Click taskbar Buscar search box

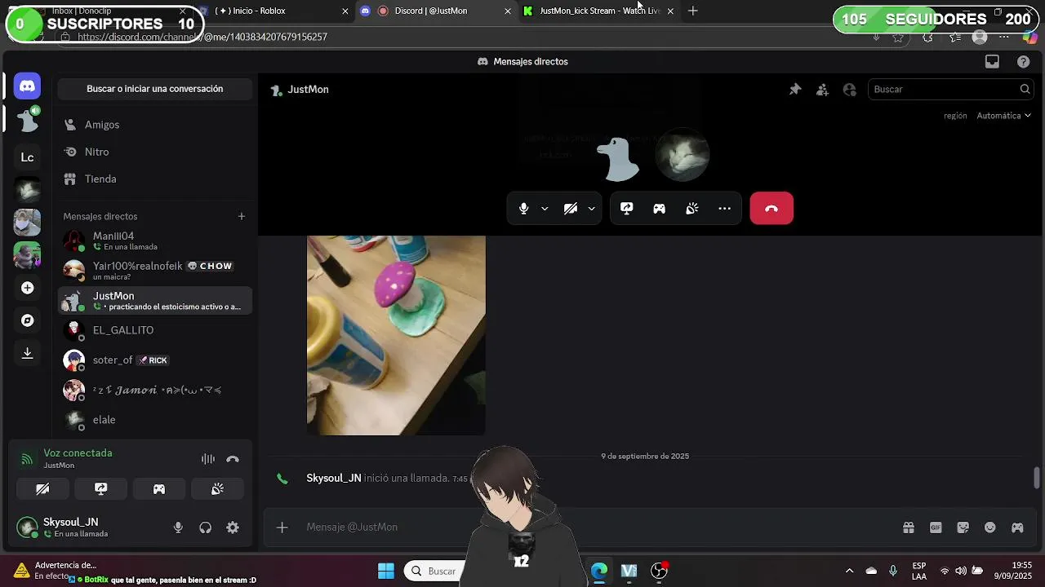(437, 571)
